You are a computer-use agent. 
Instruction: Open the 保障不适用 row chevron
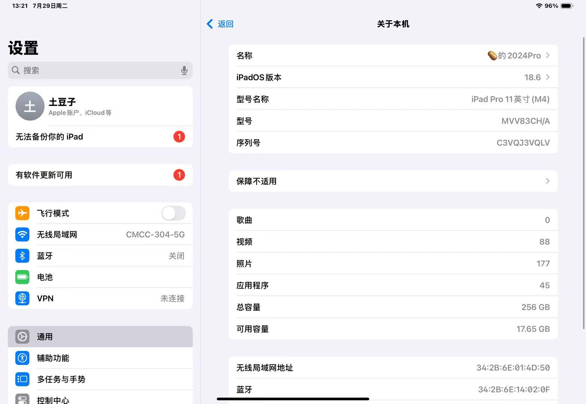pyautogui.click(x=547, y=181)
